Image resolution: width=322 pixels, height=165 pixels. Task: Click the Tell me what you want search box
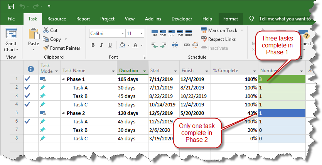point(285,19)
